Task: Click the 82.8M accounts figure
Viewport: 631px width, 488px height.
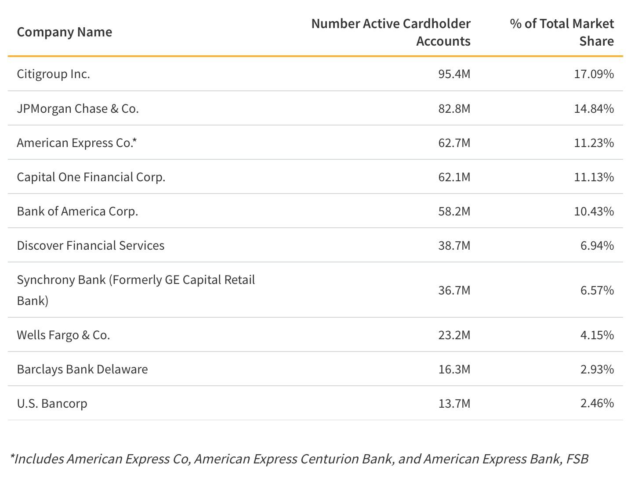Action: 454,108
